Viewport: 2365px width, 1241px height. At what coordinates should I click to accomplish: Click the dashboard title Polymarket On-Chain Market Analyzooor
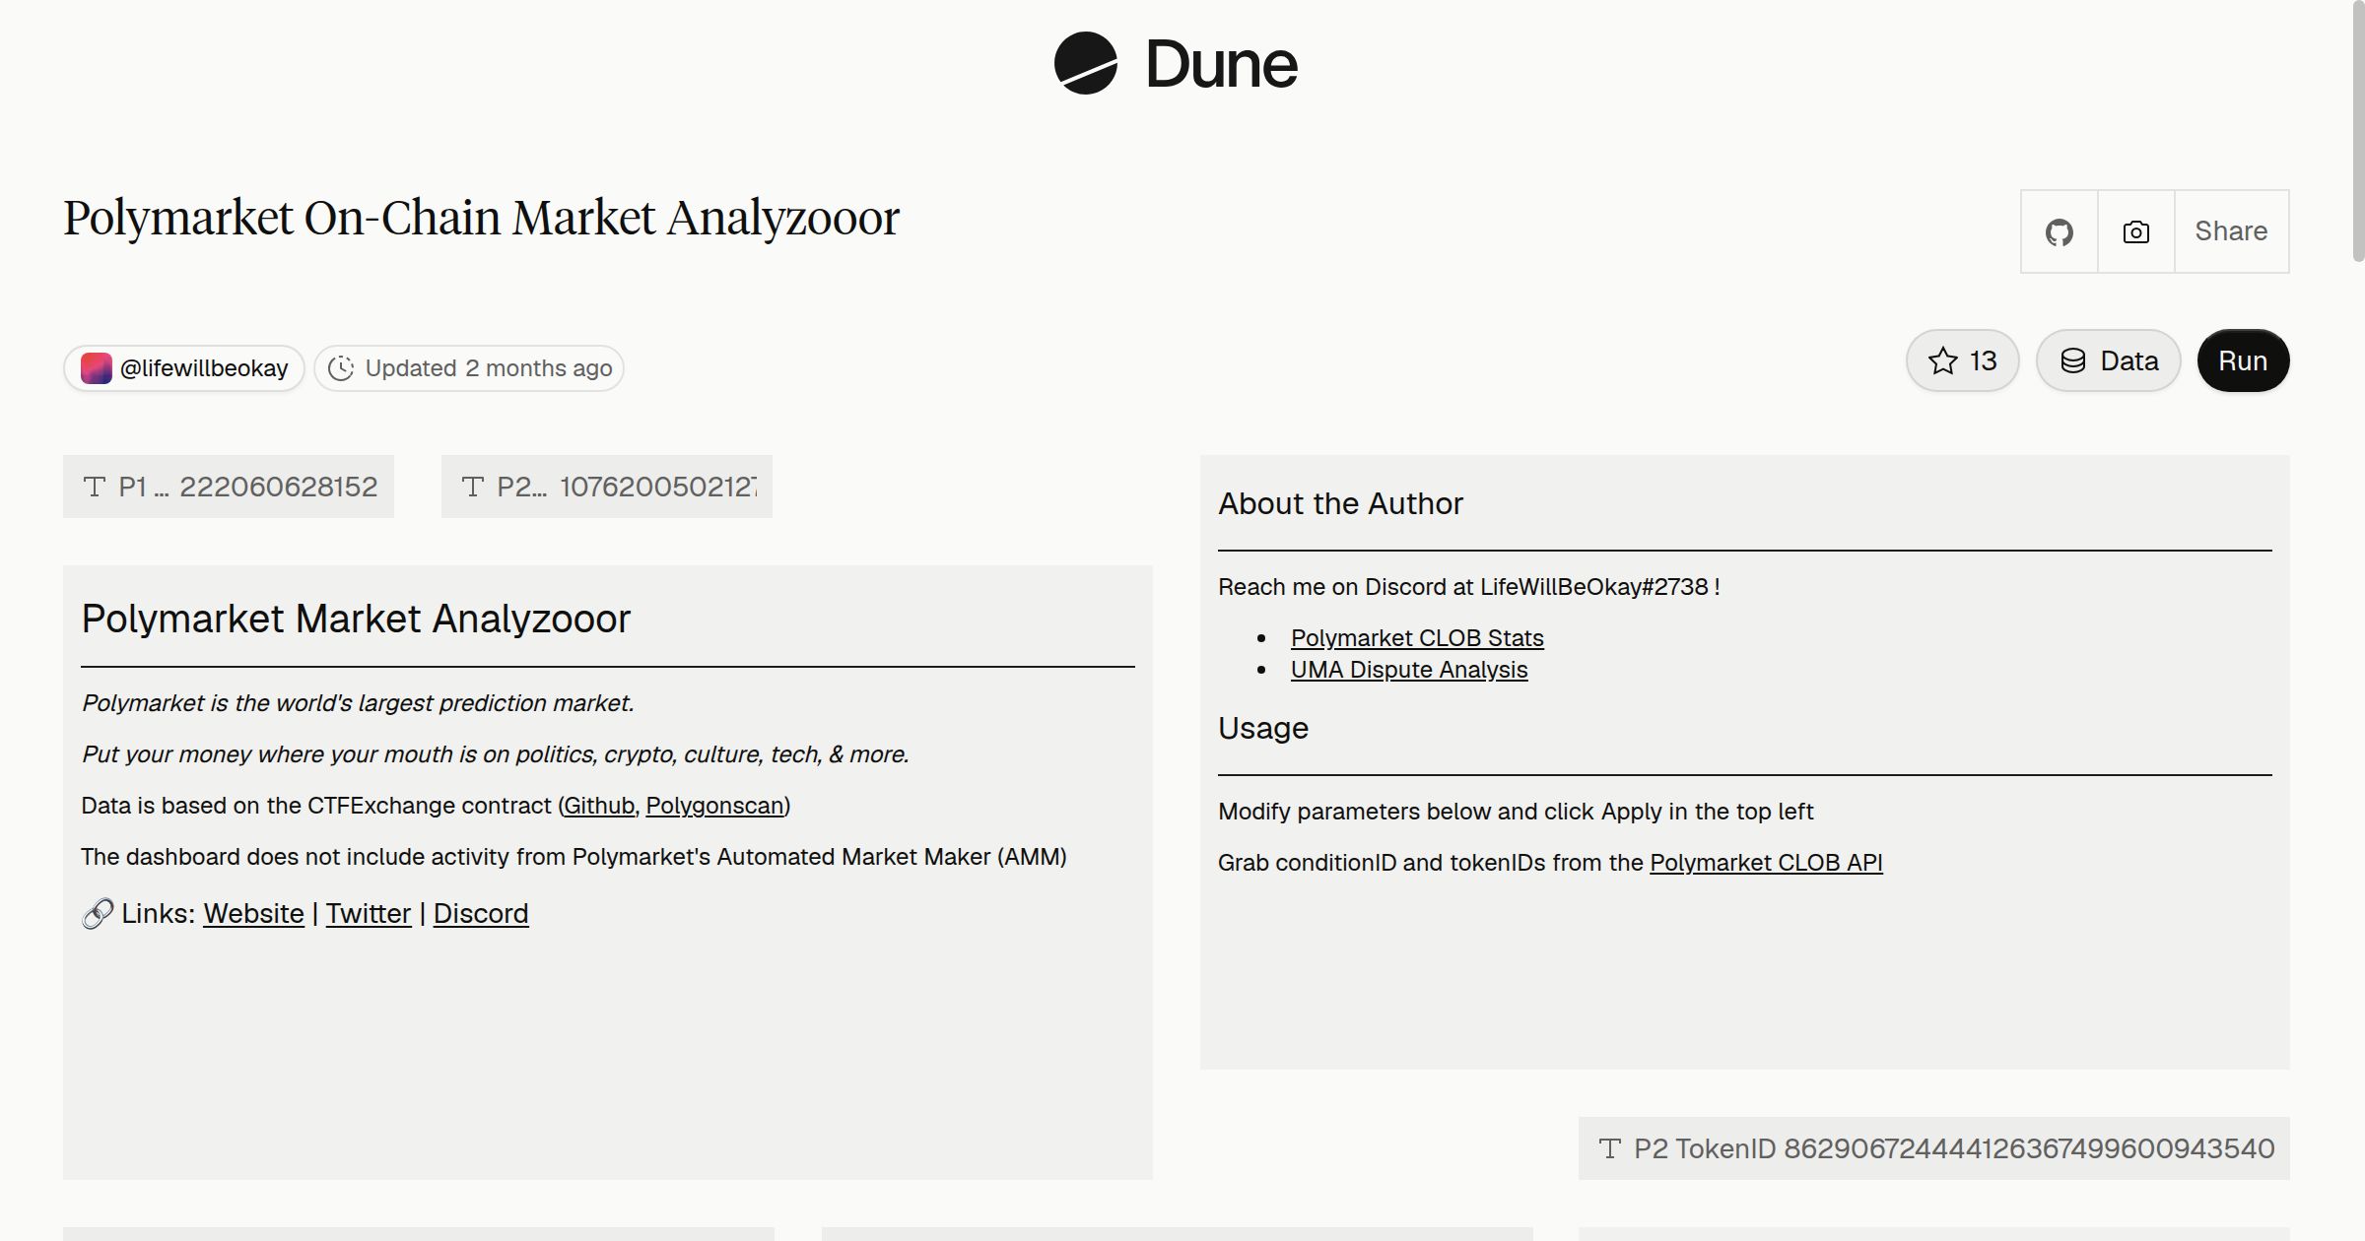pos(481,218)
